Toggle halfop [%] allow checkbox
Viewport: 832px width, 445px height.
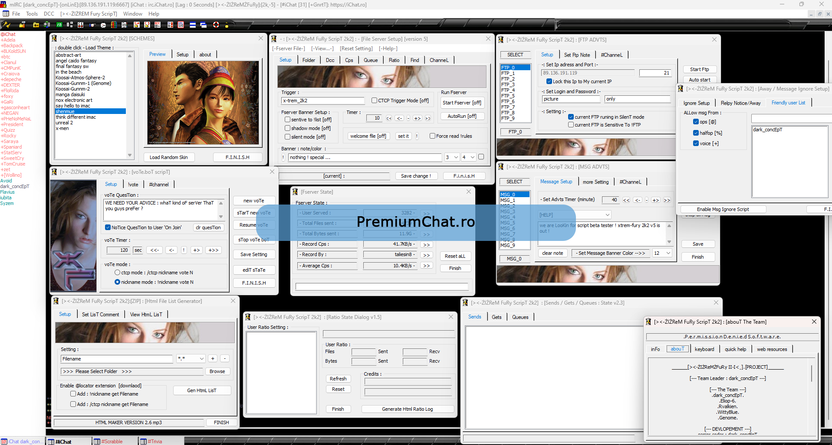[x=696, y=133]
